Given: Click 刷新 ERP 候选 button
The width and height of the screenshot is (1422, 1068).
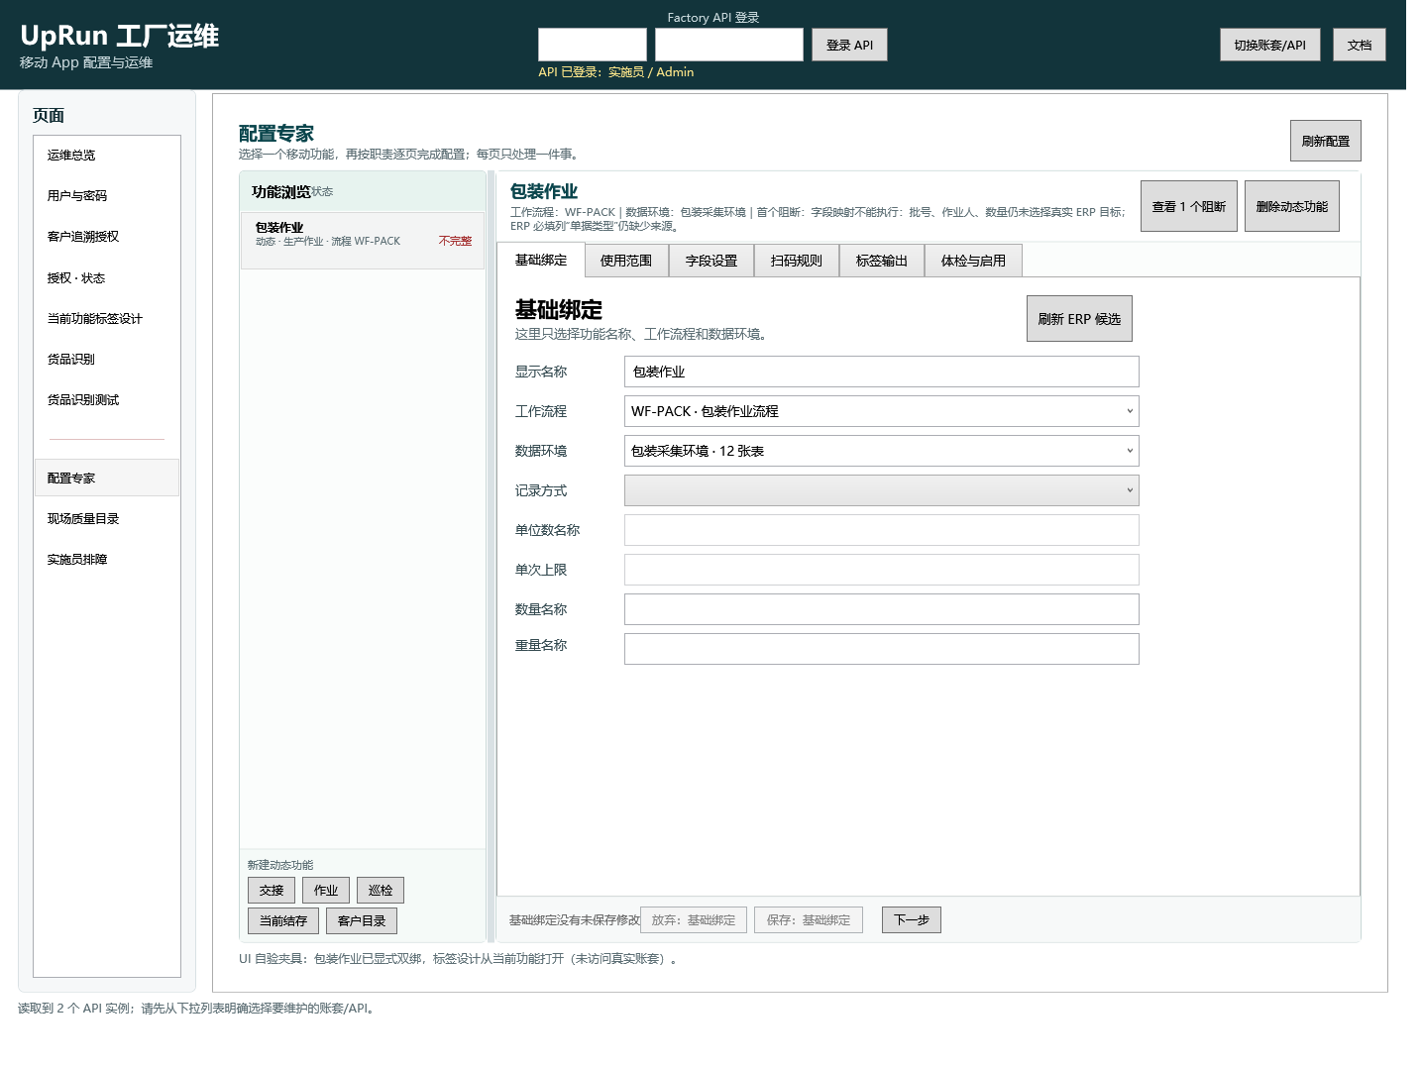Looking at the screenshot, I should click(1079, 319).
